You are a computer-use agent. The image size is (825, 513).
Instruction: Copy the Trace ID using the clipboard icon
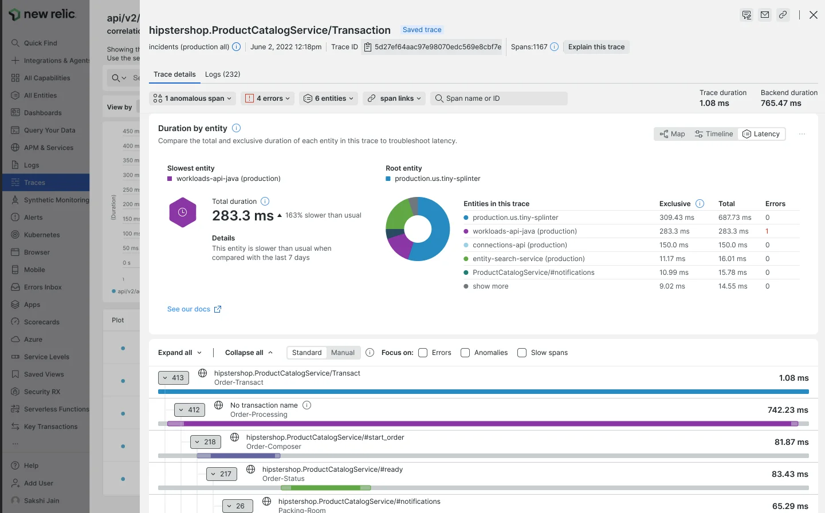tap(367, 46)
